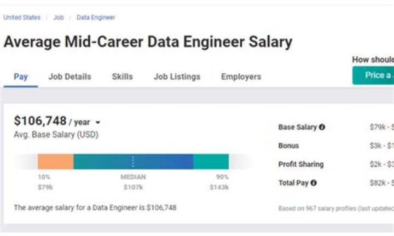The width and height of the screenshot is (394, 236).
Task: Click the orange 10% segment of salary bar
Action: pyautogui.click(x=55, y=162)
